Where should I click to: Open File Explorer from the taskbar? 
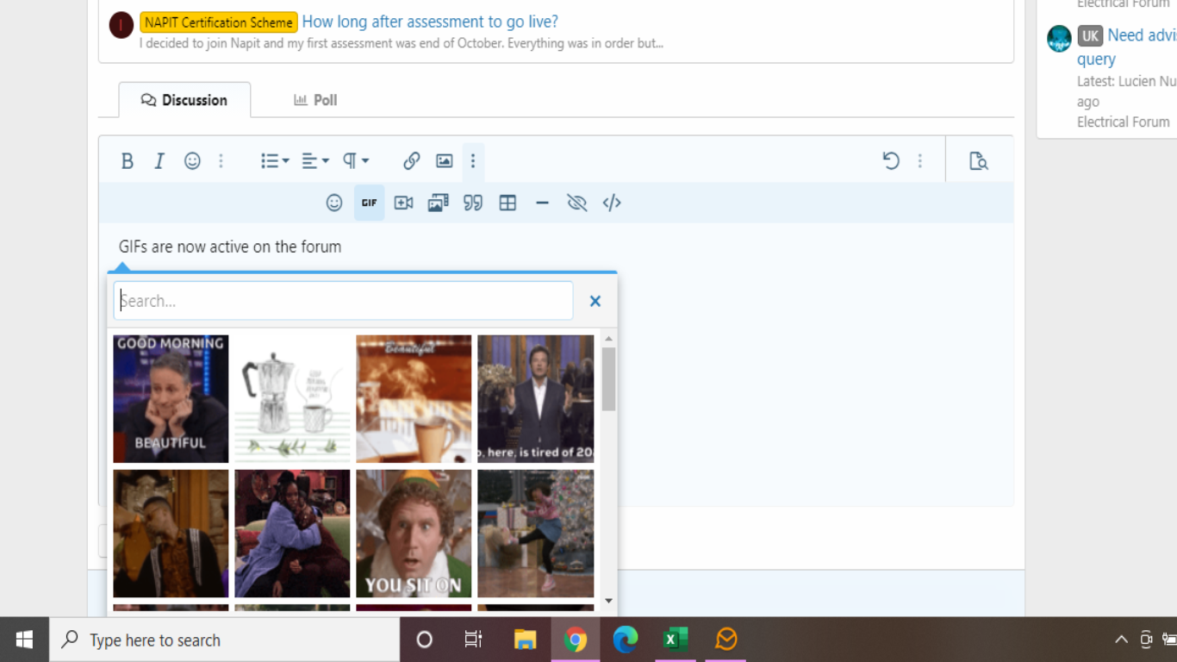coord(525,640)
